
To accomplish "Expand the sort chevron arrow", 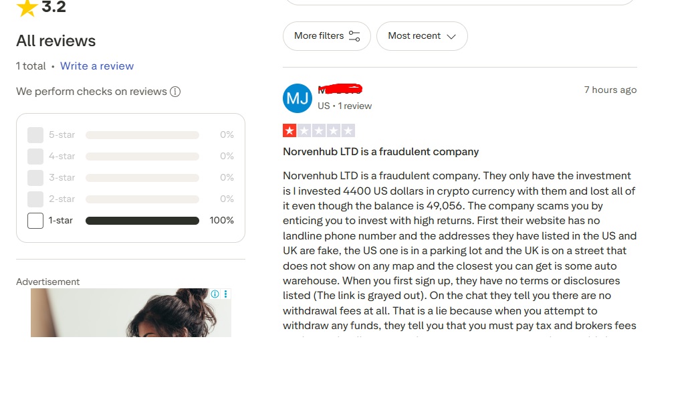I will (451, 36).
